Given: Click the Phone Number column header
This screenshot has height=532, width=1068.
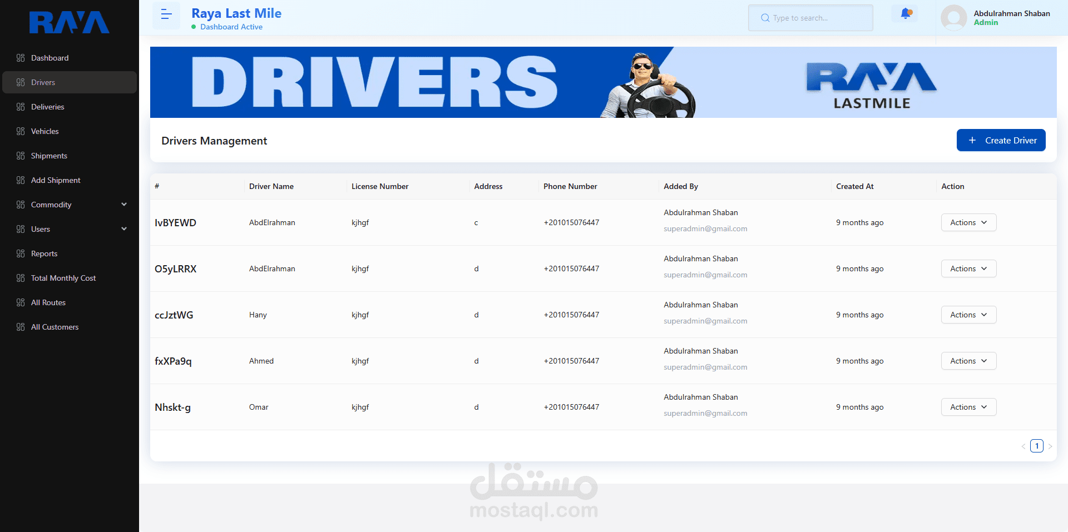Looking at the screenshot, I should (570, 186).
